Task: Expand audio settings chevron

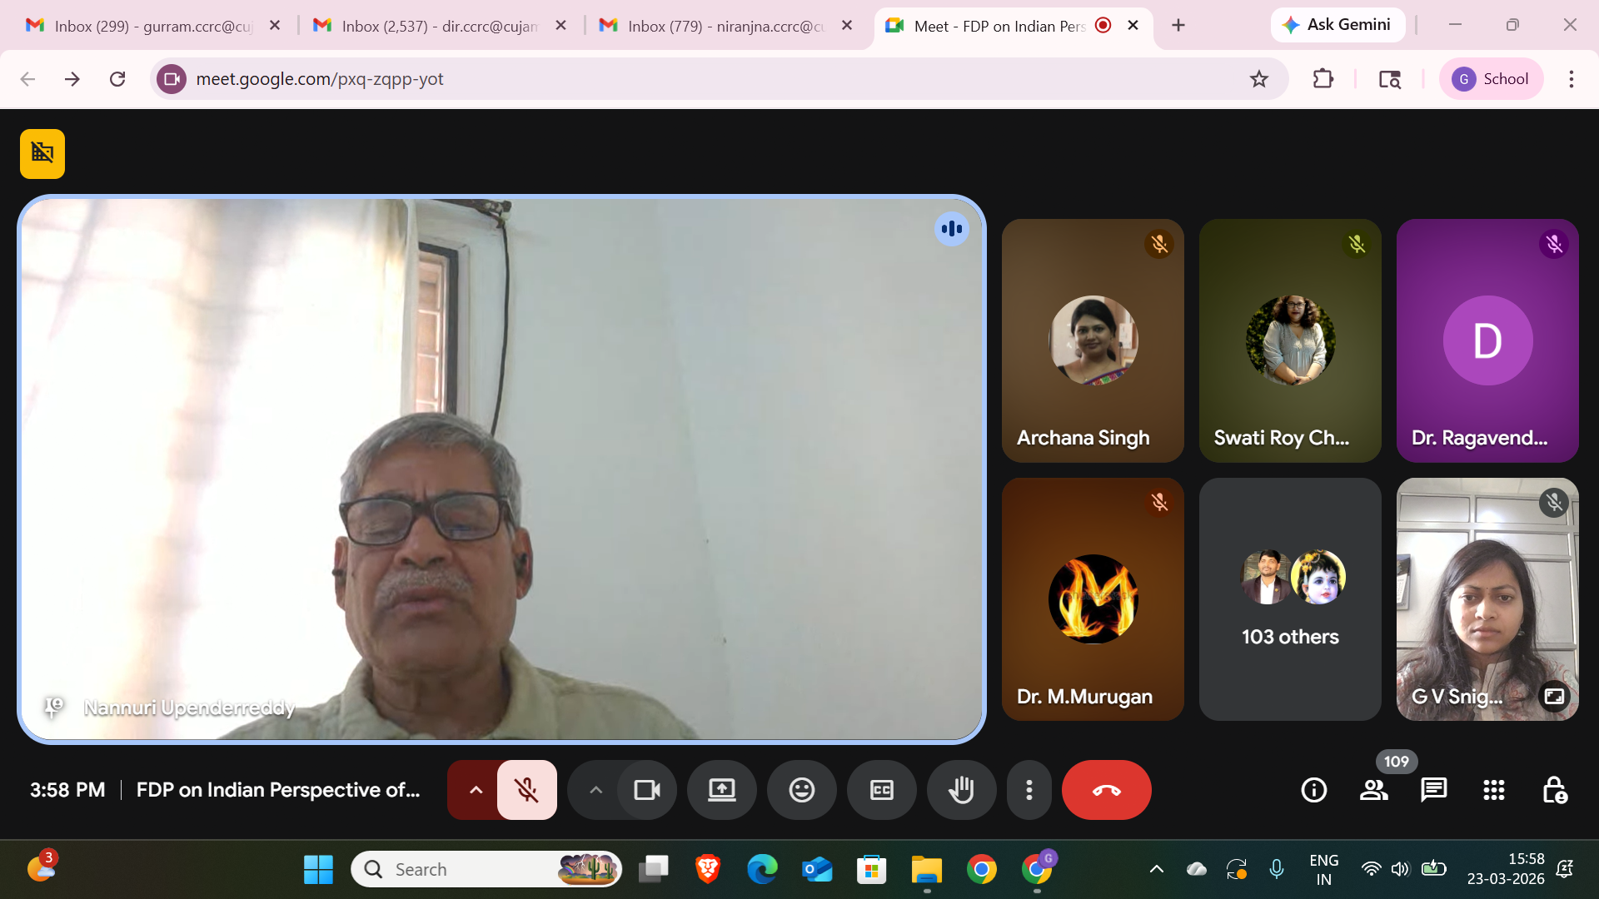Action: pyautogui.click(x=476, y=790)
